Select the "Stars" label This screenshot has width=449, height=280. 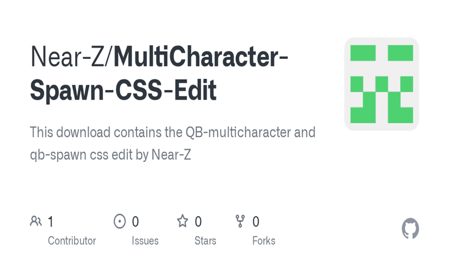[x=205, y=241]
